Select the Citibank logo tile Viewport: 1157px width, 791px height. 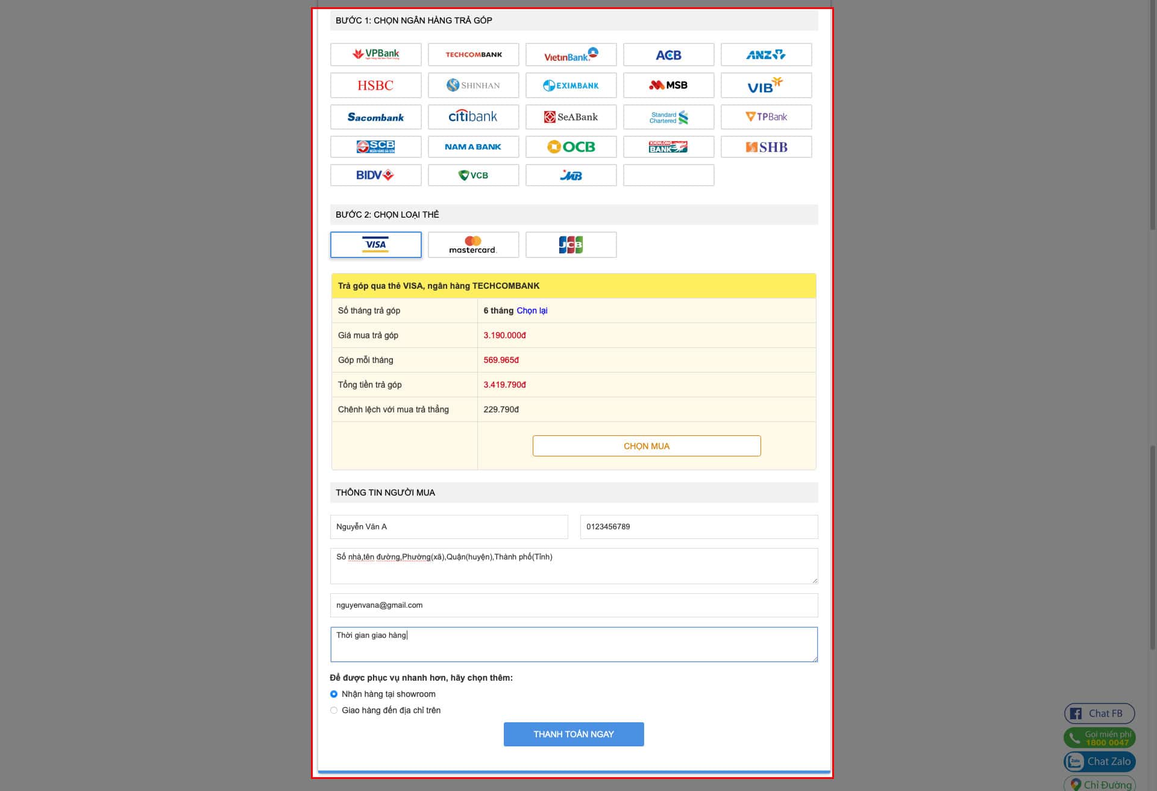[473, 116]
